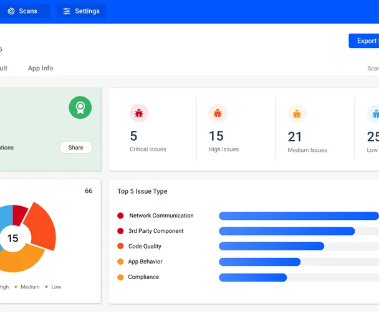Click the 'Medium Issues' label
This screenshot has width=379, height=312.
(x=307, y=150)
